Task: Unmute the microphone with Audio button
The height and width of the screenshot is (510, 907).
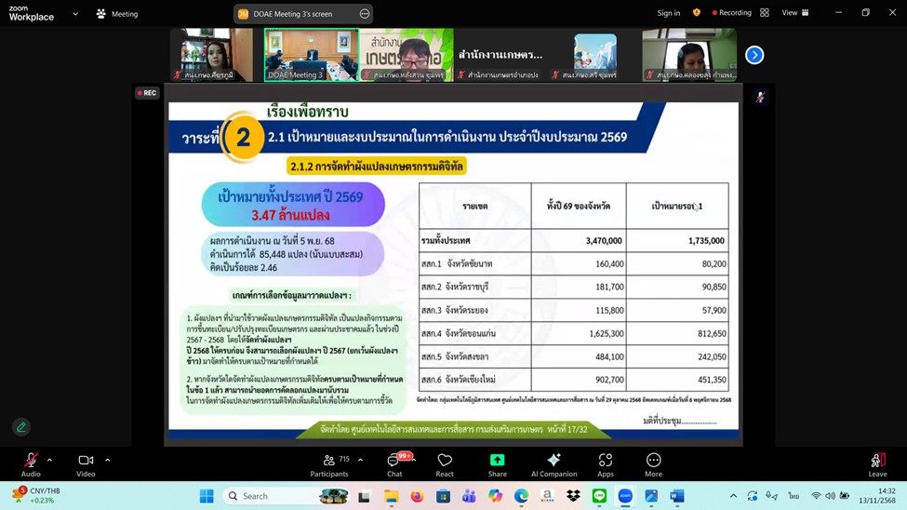Action: coord(31,462)
